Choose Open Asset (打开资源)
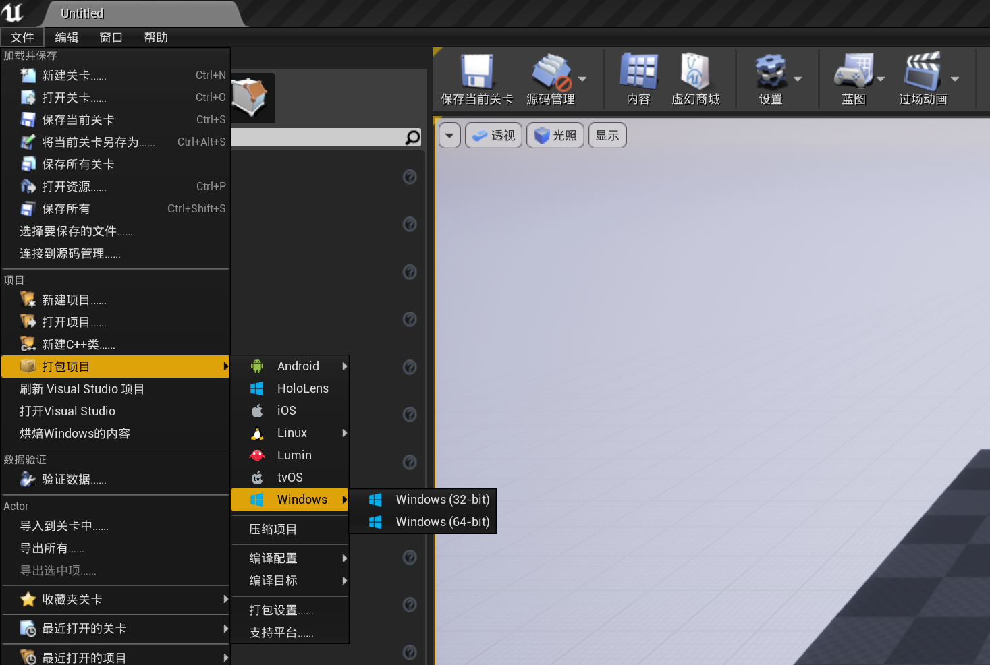 click(x=115, y=187)
